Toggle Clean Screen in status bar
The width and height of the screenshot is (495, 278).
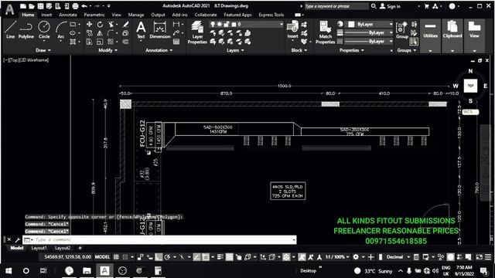pos(480,257)
